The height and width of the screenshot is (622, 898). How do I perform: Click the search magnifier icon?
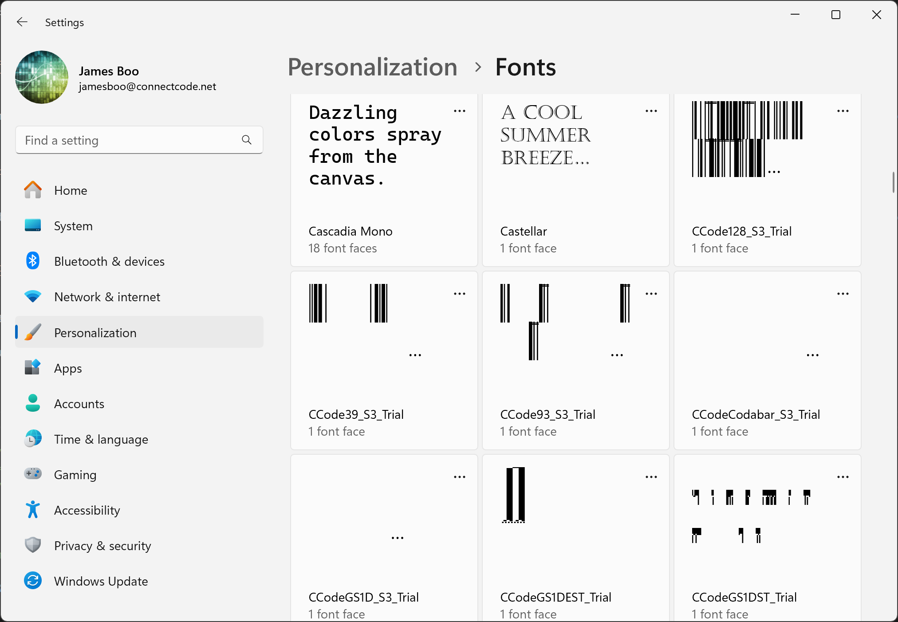[x=247, y=140]
